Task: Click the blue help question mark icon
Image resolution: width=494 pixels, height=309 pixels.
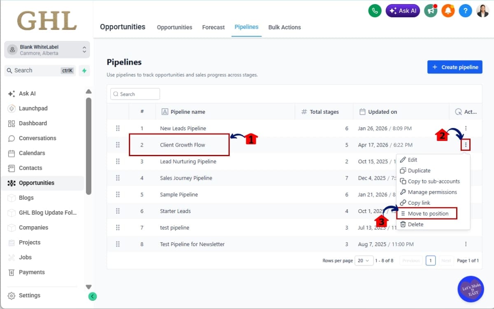Action: [x=465, y=11]
